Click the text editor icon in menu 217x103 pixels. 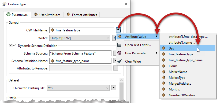pos(119,45)
